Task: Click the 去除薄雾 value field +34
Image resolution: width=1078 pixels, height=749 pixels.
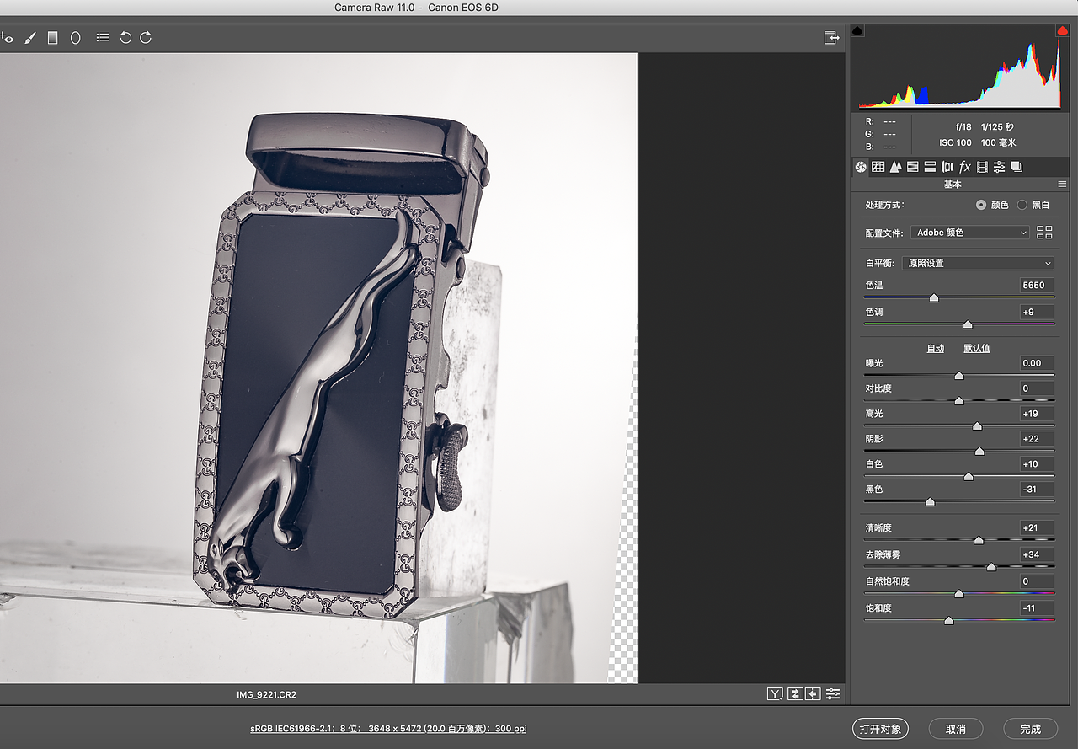Action: pos(1036,554)
